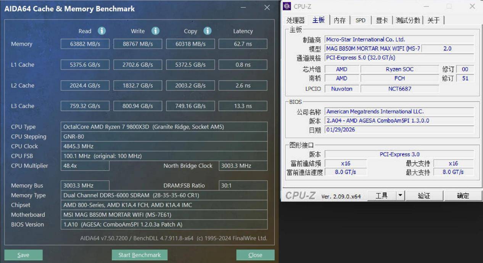
Task: Switch to the 处理器 tab in CPU-Z
Action: click(x=296, y=20)
